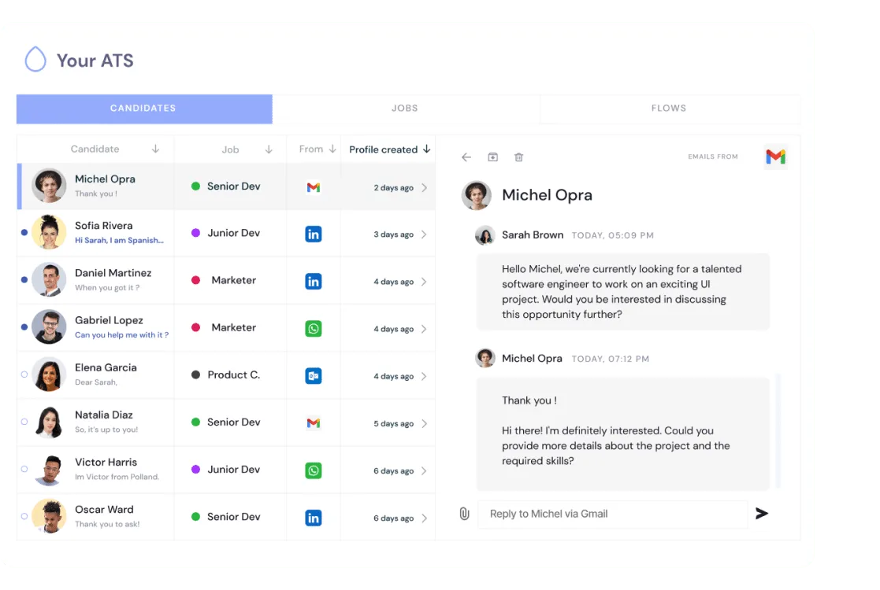The height and width of the screenshot is (590, 880).
Task: Click Elena Garcia's avatar photo
Action: (49, 374)
